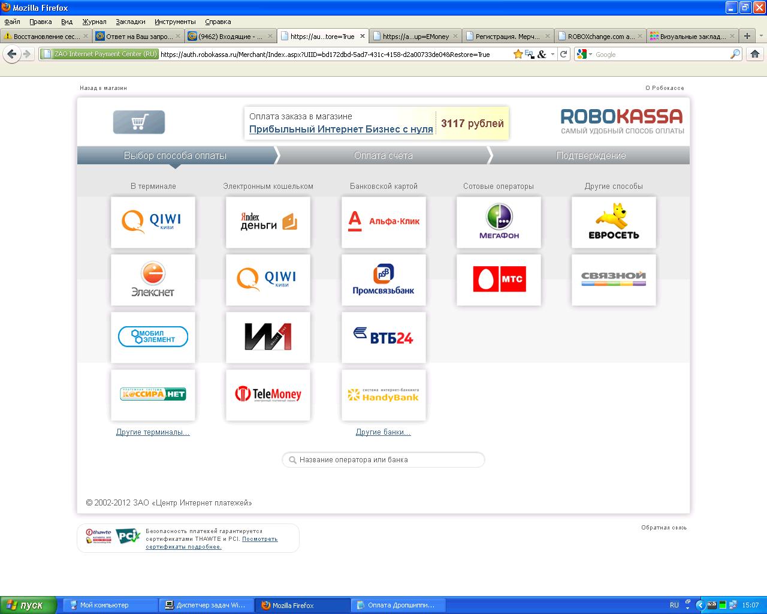Viewport: 767px width, 614px height.
Task: Click Назад в магазин link
Action: point(103,88)
